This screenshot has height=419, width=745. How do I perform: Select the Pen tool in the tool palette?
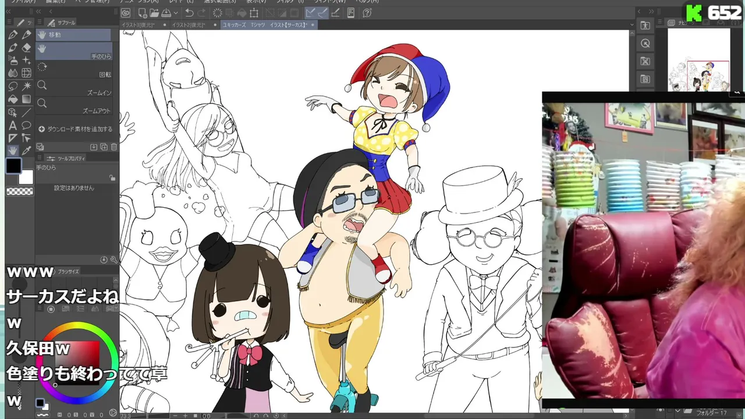pyautogui.click(x=12, y=35)
